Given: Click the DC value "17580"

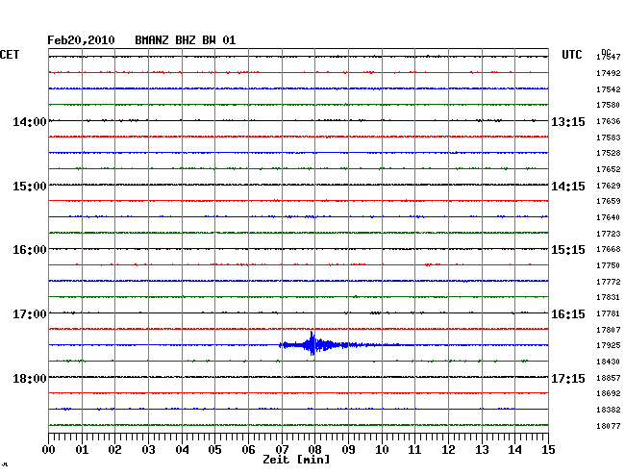Looking at the screenshot, I should [x=609, y=105].
